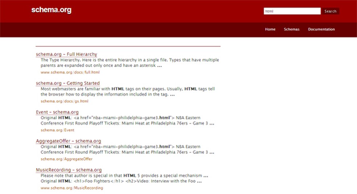Click the www.schema.org/MusicRecording URL
This screenshot has height=194, width=357.
pyautogui.click(x=72, y=188)
